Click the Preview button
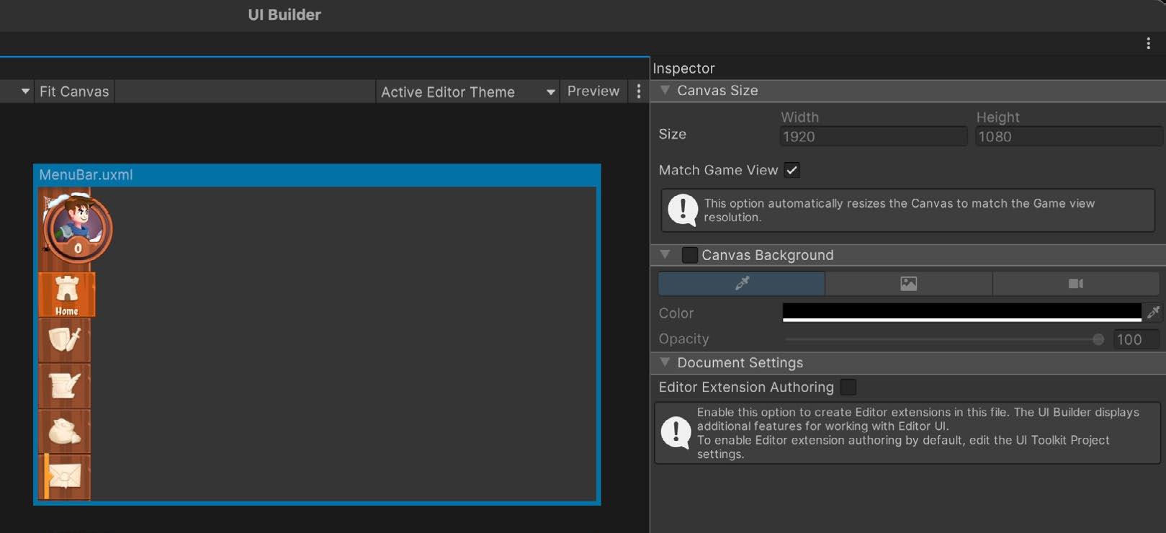 pyautogui.click(x=593, y=91)
